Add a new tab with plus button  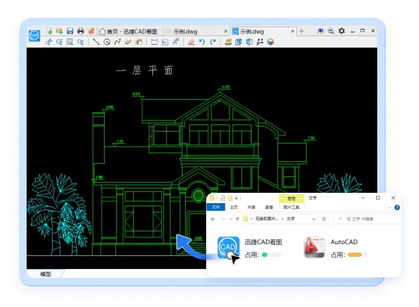(x=302, y=31)
